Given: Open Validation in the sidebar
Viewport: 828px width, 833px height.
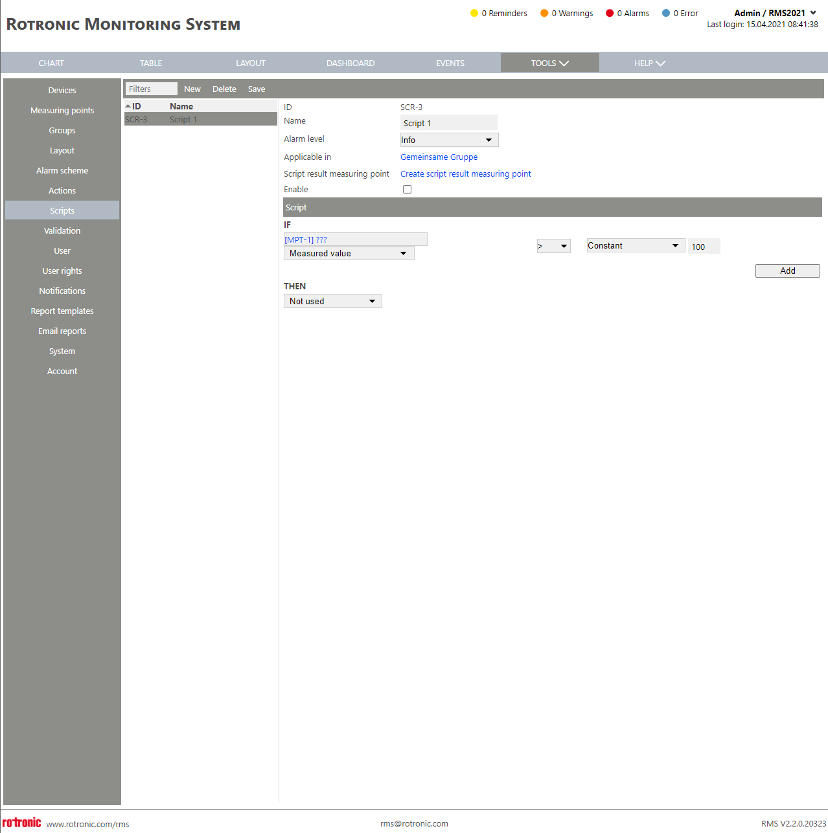Looking at the screenshot, I should coord(62,231).
